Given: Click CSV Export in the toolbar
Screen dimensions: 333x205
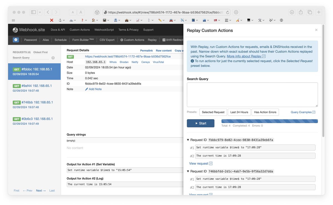Looking at the screenshot, I should pos(107,40).
